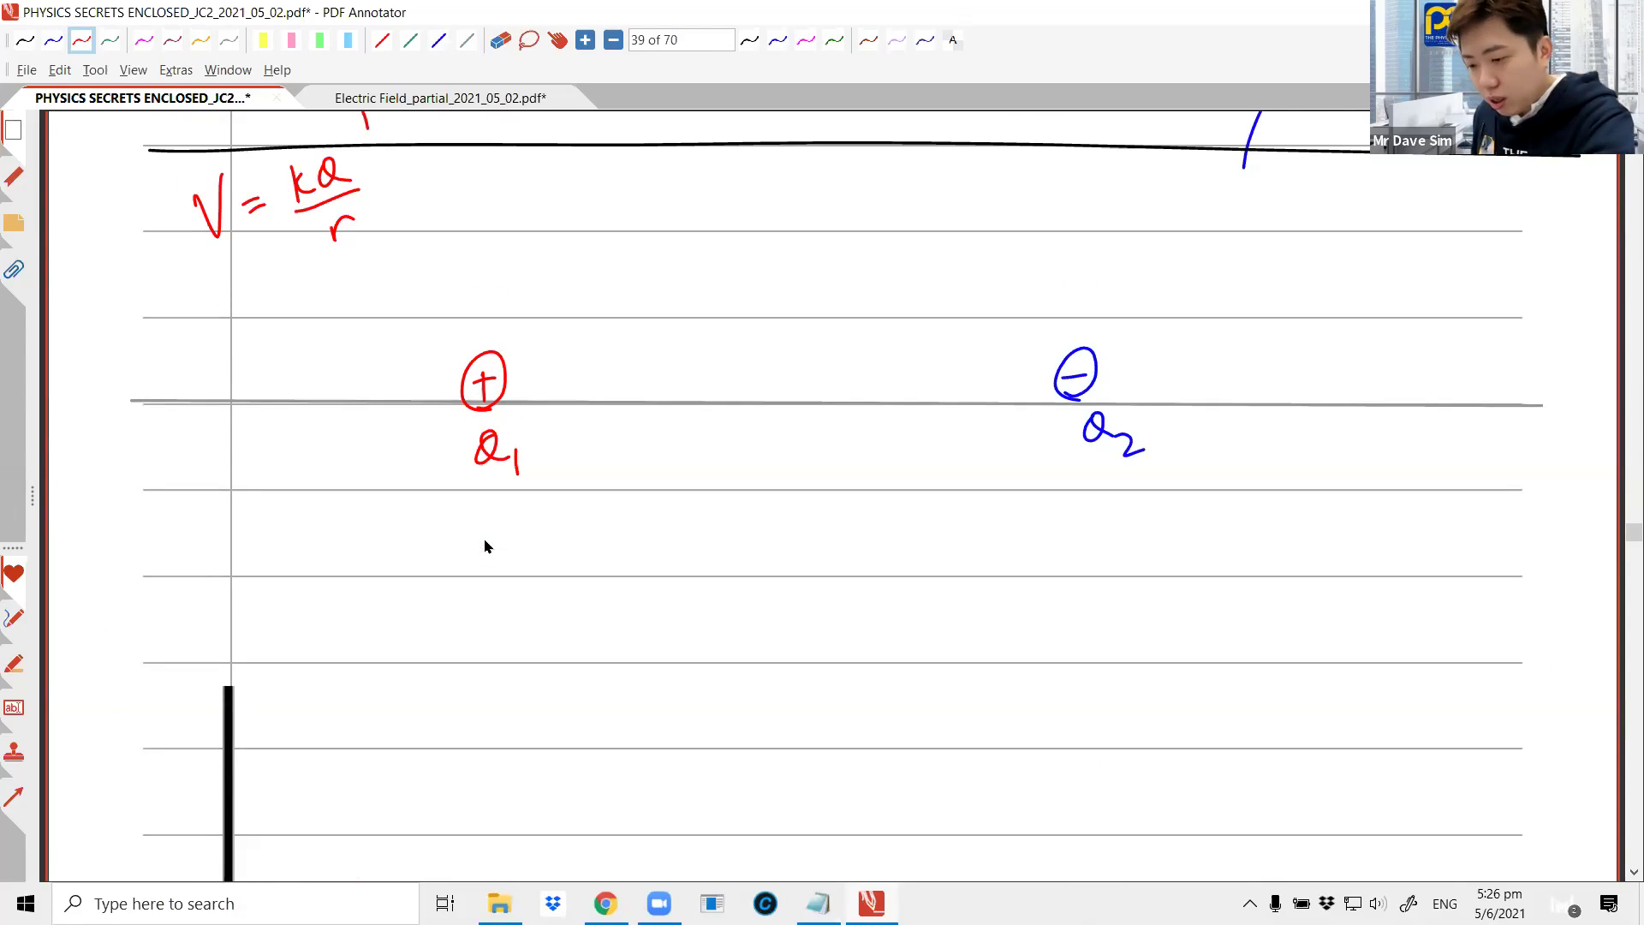Click the blue plus zoom-in icon
Screen dimensions: 1644x925
pos(586,39)
